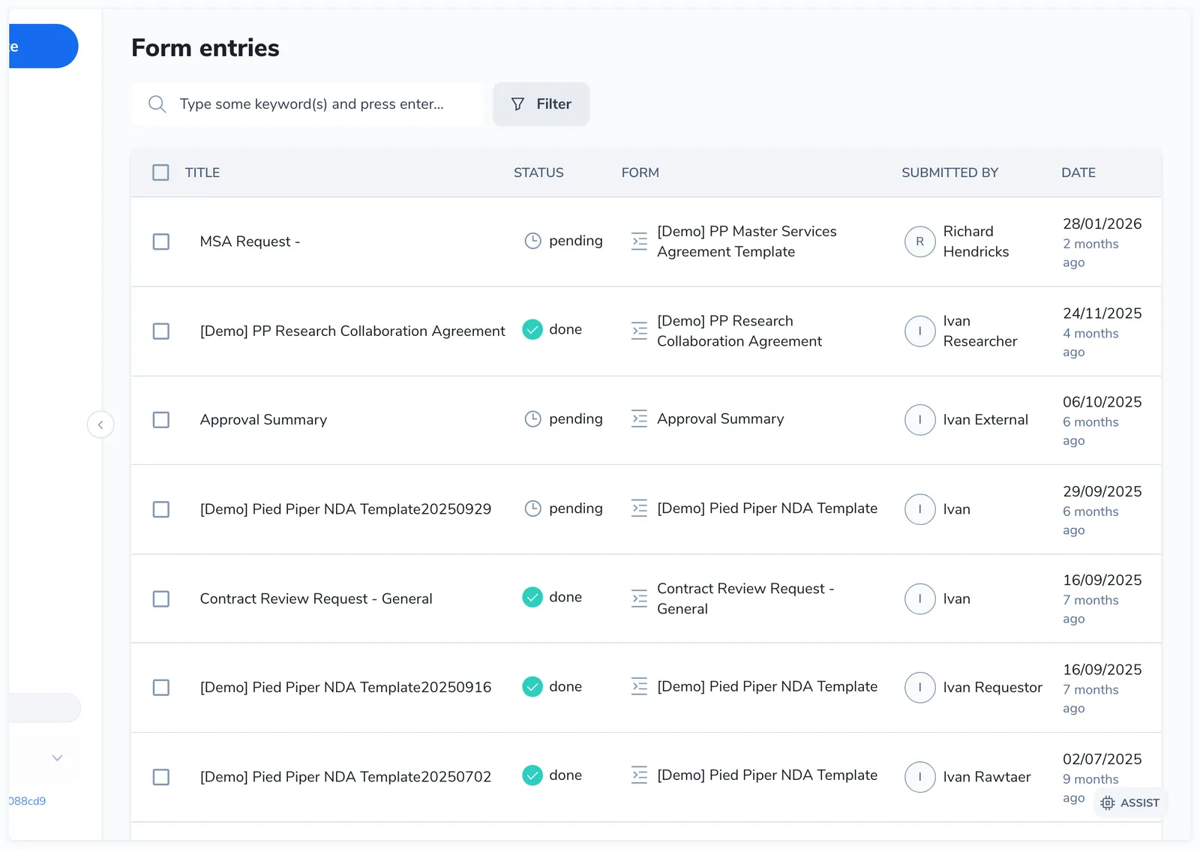Click form icon beside Contract Review Request form
The width and height of the screenshot is (1200, 849).
point(639,598)
